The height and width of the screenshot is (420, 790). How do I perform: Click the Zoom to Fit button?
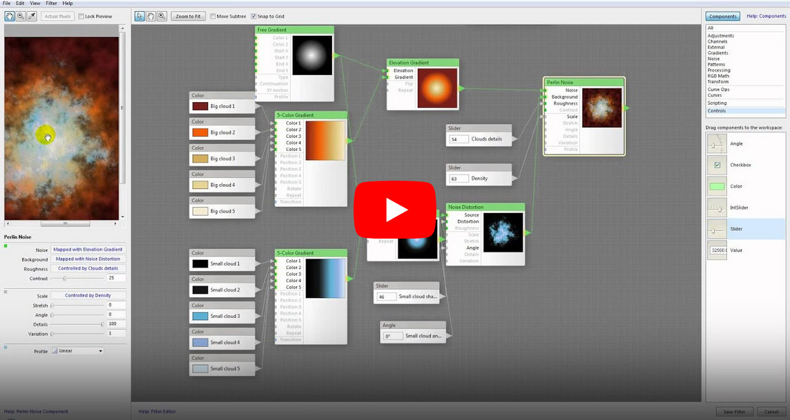tap(188, 17)
